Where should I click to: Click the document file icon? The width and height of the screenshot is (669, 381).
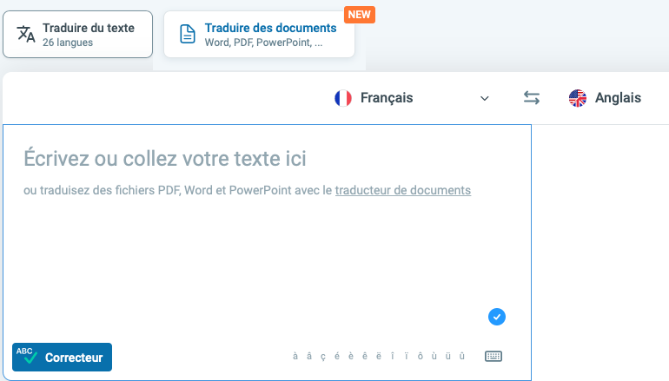click(188, 34)
